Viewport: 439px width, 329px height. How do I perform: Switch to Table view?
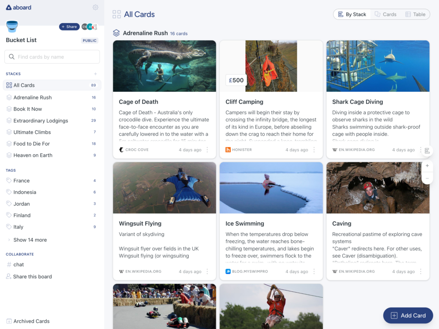pos(415,14)
